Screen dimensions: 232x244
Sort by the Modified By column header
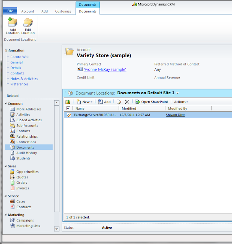(188, 108)
